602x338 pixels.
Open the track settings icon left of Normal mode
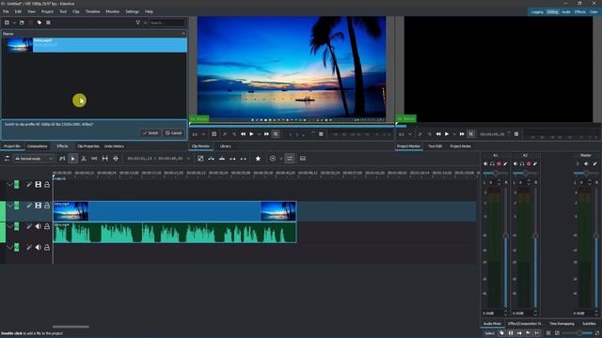7,159
